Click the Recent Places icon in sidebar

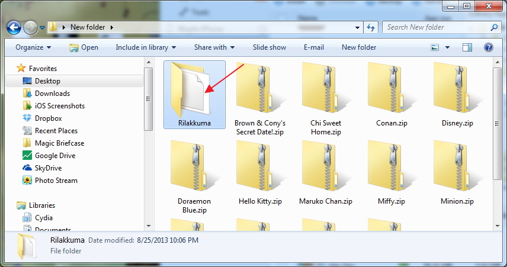pyautogui.click(x=27, y=131)
